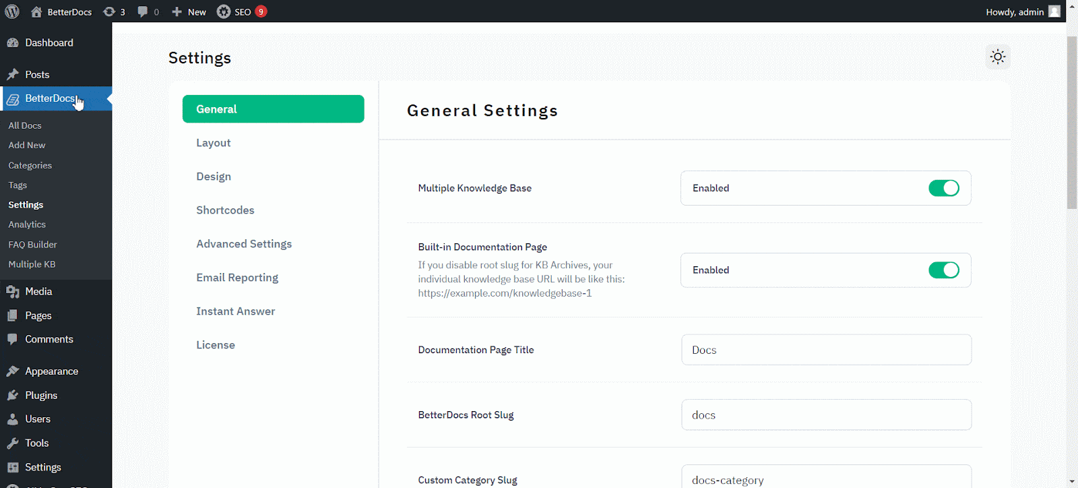Select the General settings tab
Viewport: 1078px width, 488px height.
coord(274,109)
